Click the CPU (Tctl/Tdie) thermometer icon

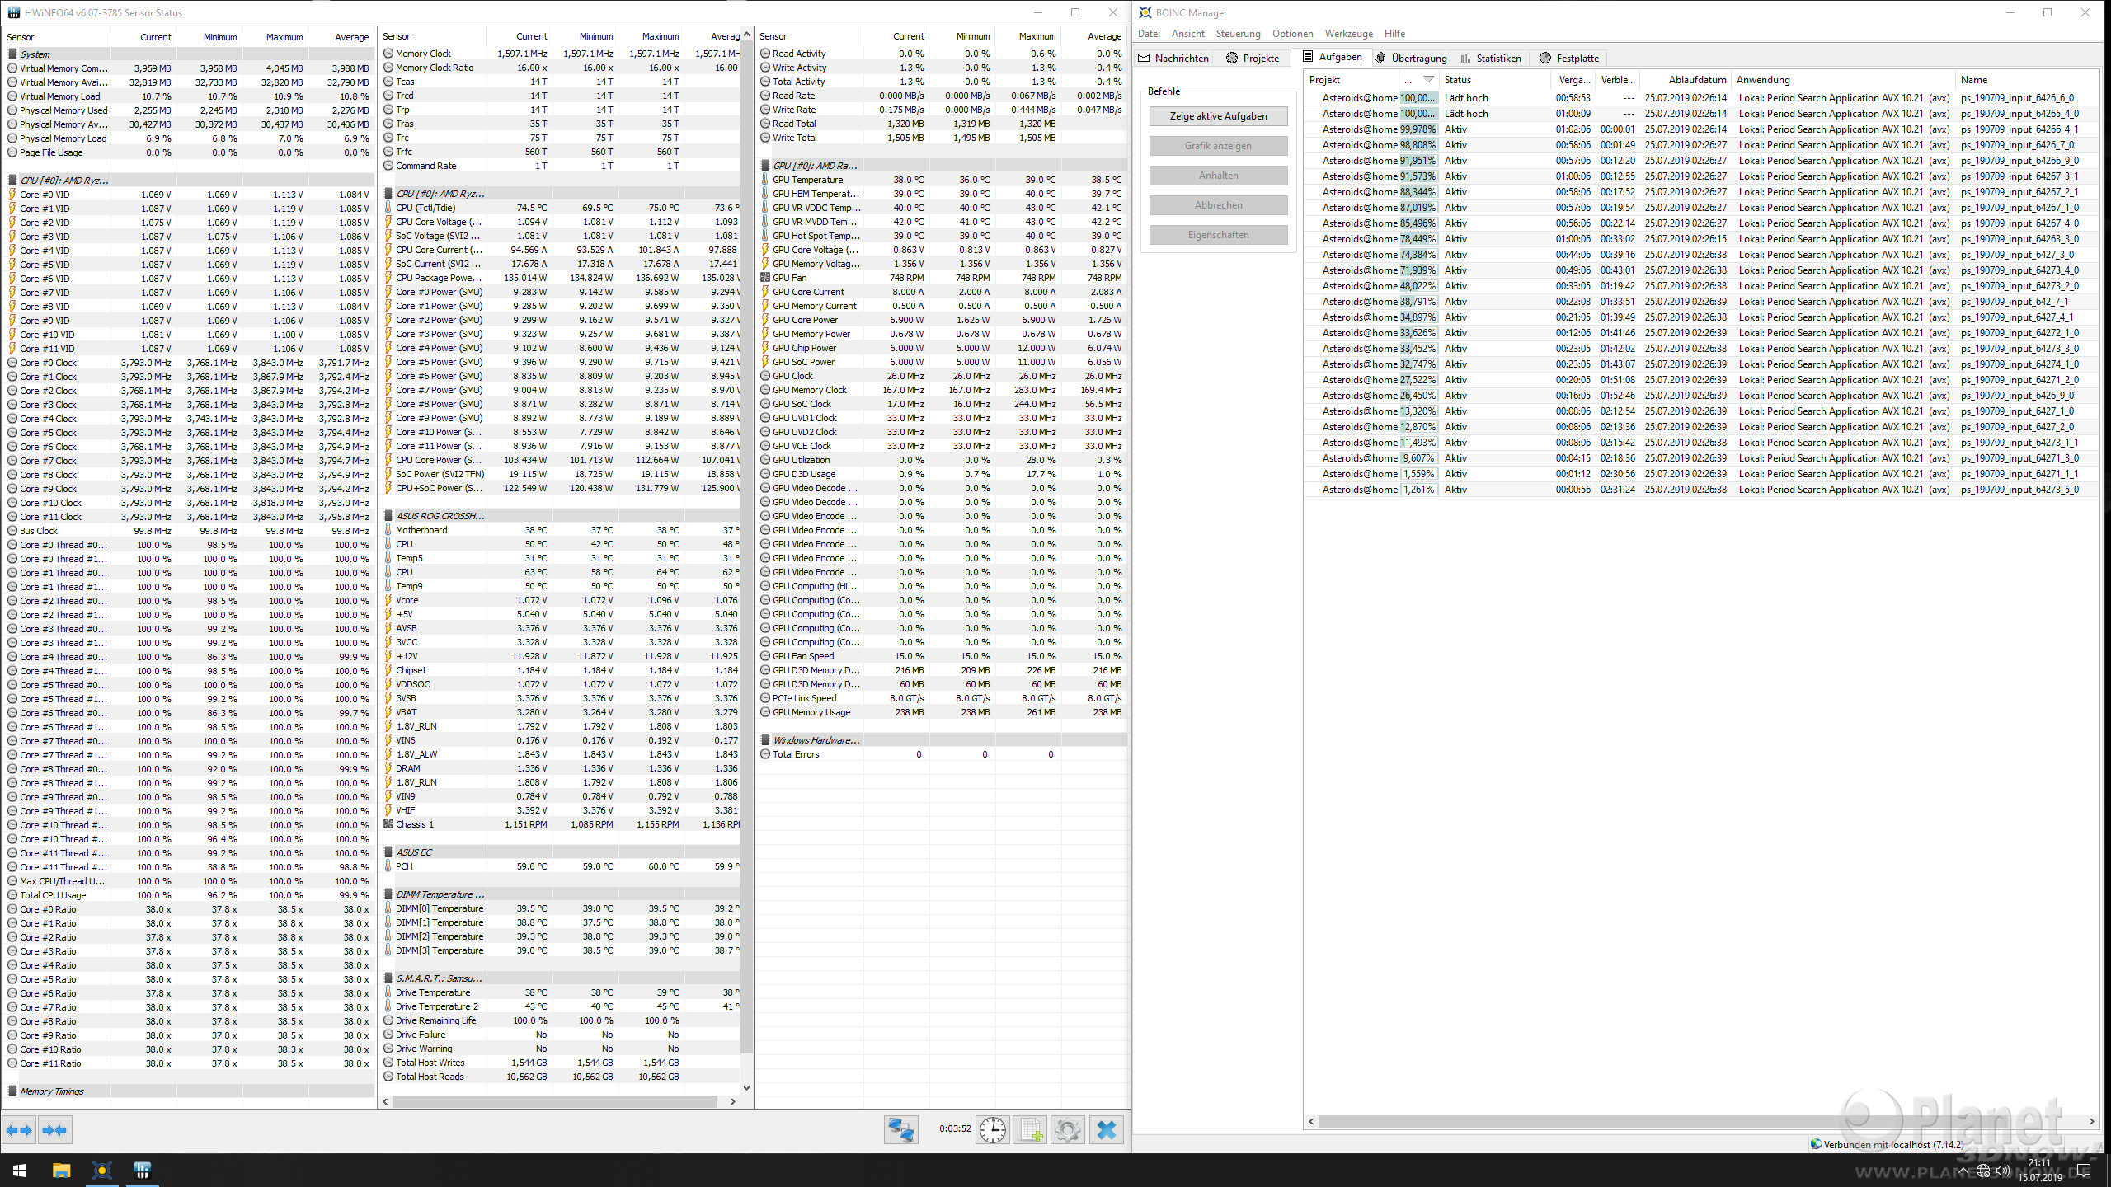[x=388, y=208]
